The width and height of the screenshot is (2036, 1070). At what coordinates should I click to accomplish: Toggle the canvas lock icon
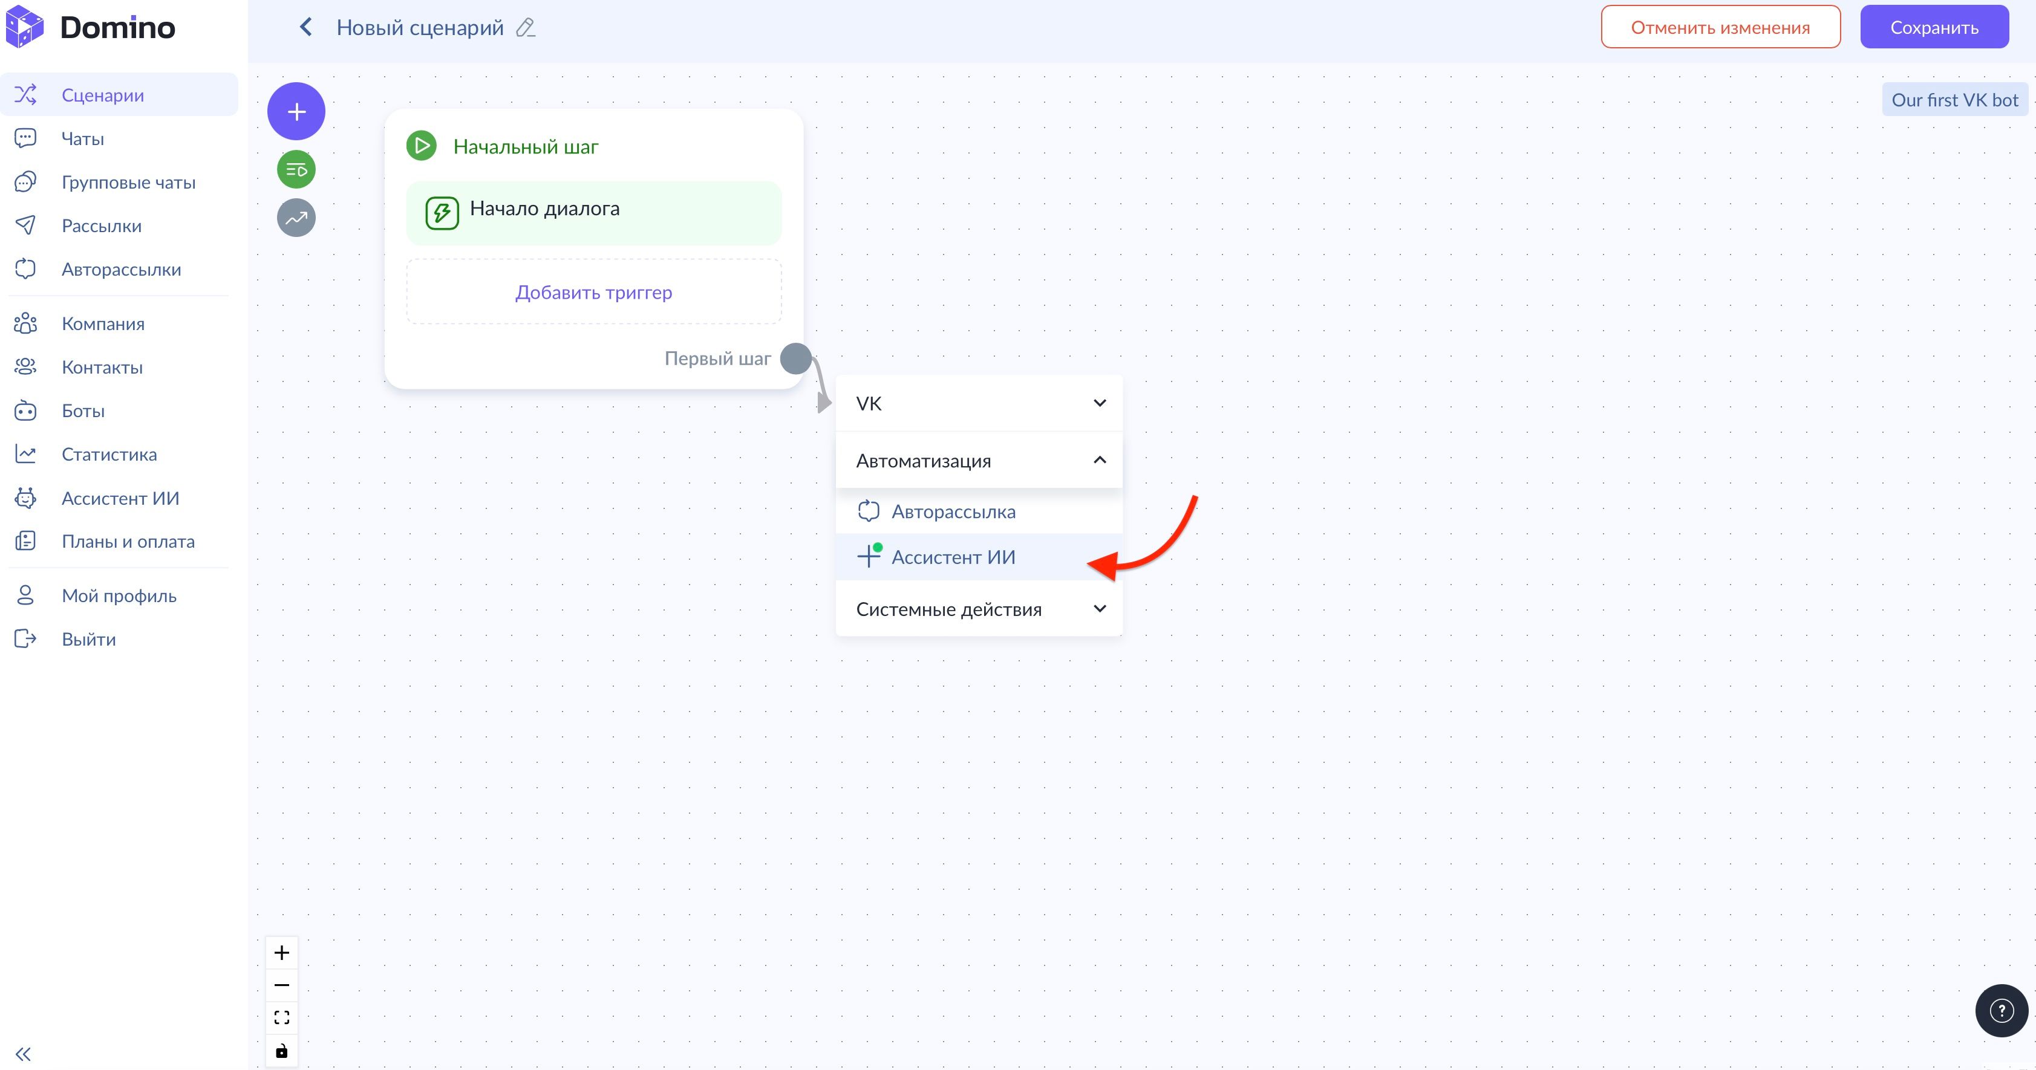[281, 1050]
